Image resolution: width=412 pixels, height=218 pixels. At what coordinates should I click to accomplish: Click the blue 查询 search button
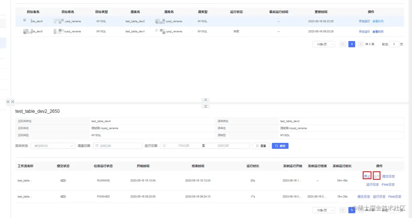coord(280,146)
